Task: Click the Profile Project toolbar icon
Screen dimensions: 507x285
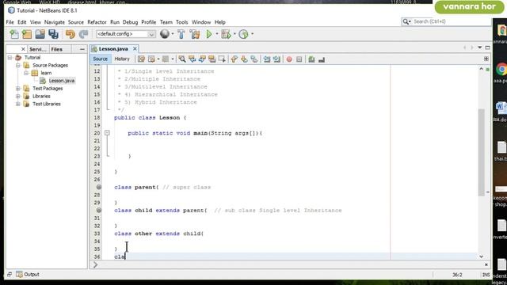Action: point(243,34)
